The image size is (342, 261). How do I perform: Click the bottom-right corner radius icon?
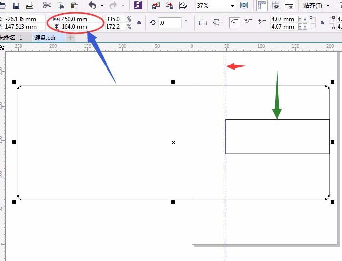tap(332, 27)
